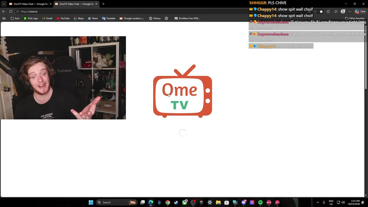Open the YouTube bookmark
This screenshot has width=368, height=207.
coord(63,18)
